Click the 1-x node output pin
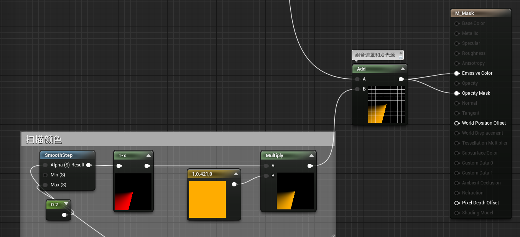The height and width of the screenshot is (237, 520). click(x=147, y=166)
